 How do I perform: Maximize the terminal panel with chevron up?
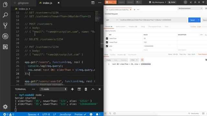point(93,89)
